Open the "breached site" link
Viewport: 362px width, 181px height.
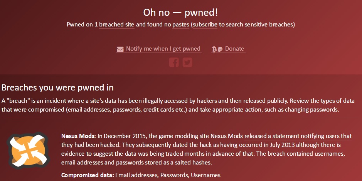tap(117, 25)
